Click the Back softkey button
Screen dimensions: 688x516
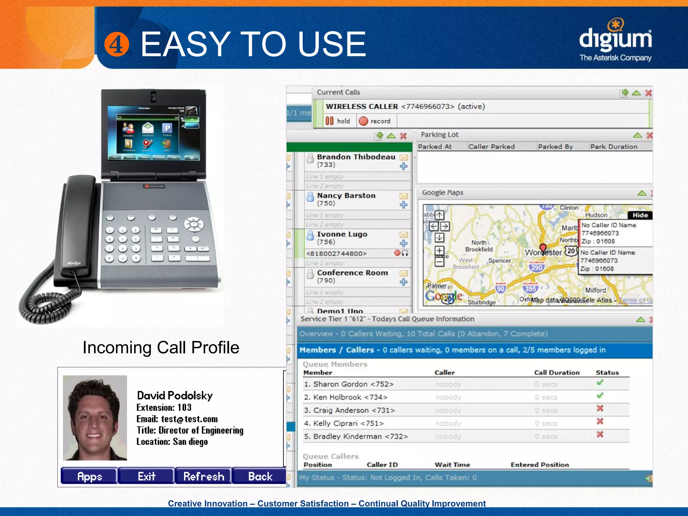click(x=259, y=476)
